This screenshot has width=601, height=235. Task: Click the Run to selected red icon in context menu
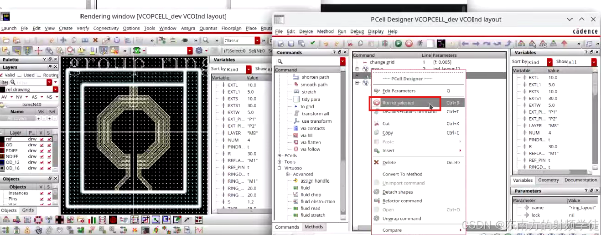tap(376, 103)
